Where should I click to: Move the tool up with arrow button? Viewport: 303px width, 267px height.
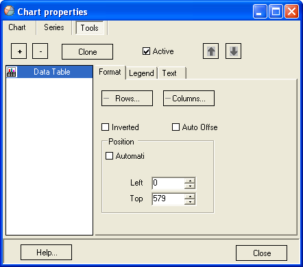click(210, 51)
